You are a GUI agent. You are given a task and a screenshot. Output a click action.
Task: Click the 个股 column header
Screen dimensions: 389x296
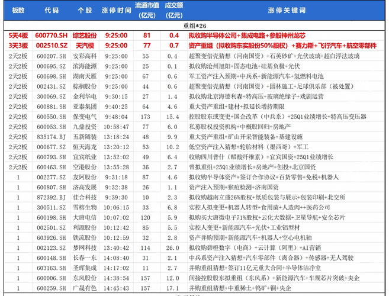pos(85,10)
